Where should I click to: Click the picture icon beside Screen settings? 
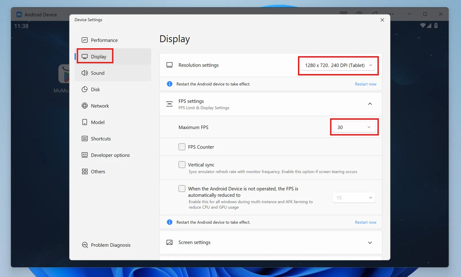169,242
